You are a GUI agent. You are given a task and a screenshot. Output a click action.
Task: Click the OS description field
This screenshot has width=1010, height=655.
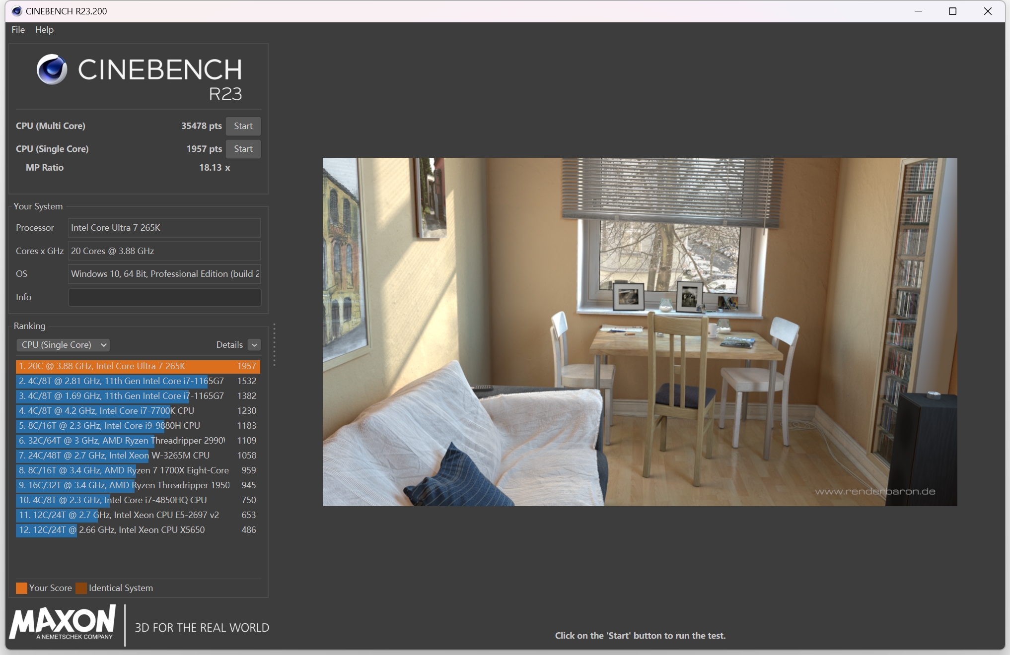164,274
